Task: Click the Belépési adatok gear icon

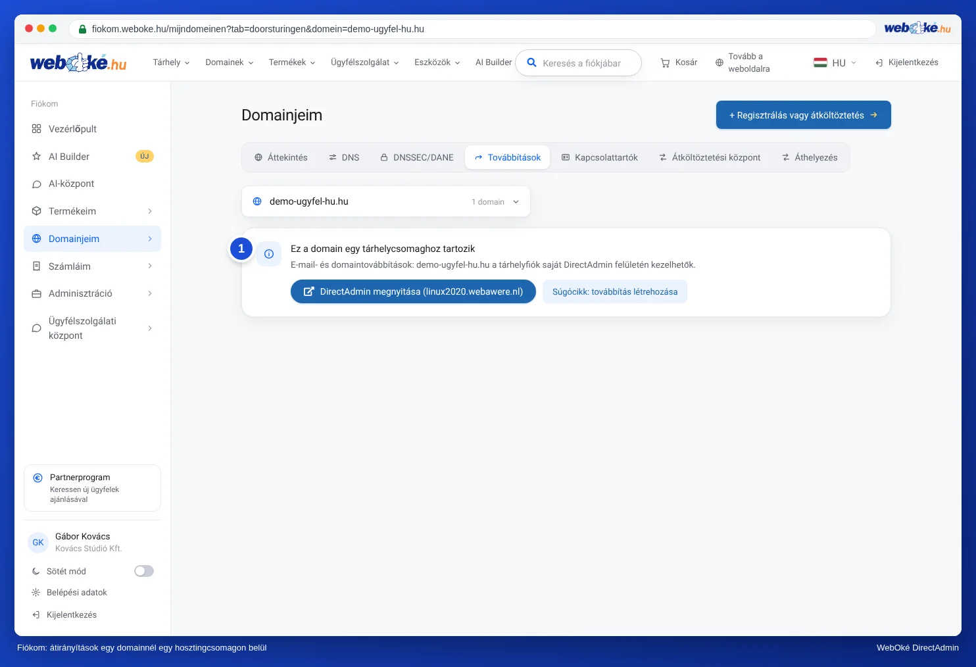Action: (x=36, y=593)
